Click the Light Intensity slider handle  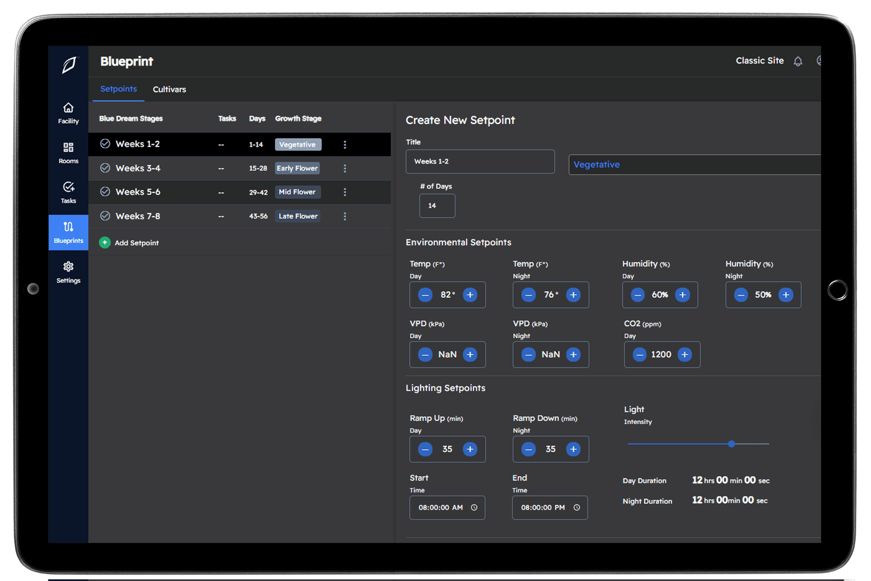(x=732, y=444)
